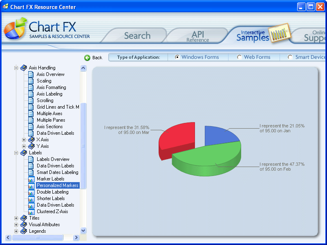This screenshot has width=327, height=245.
Task: Click the Visual Attributes icon
Action: (x=24, y=225)
